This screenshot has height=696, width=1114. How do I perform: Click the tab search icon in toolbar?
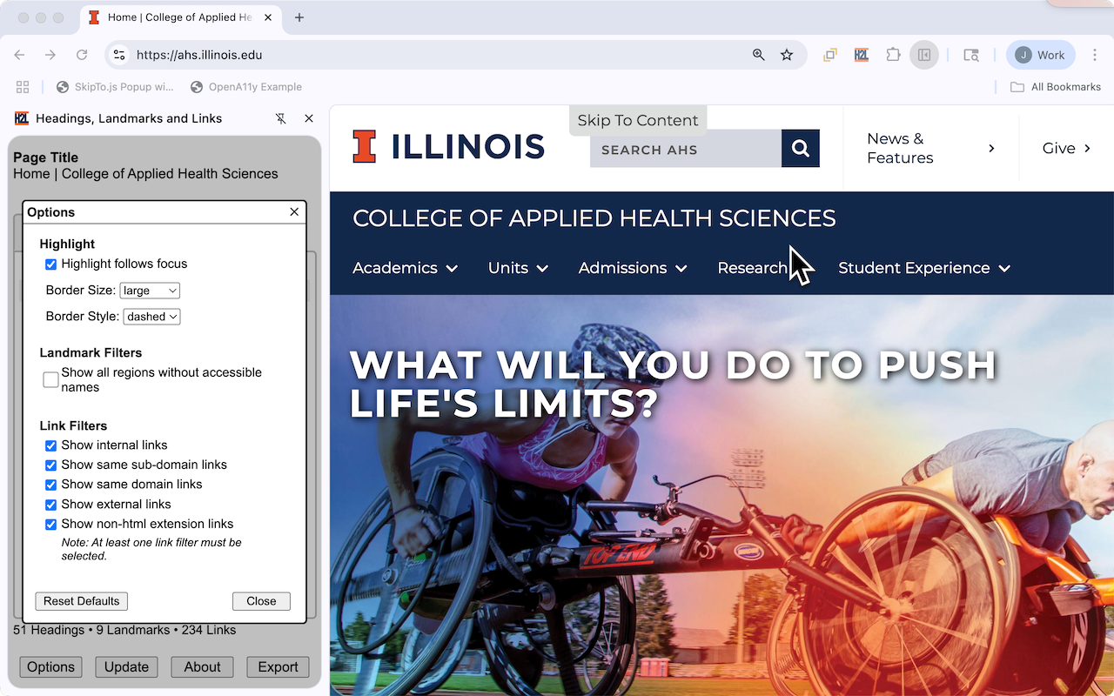[971, 55]
